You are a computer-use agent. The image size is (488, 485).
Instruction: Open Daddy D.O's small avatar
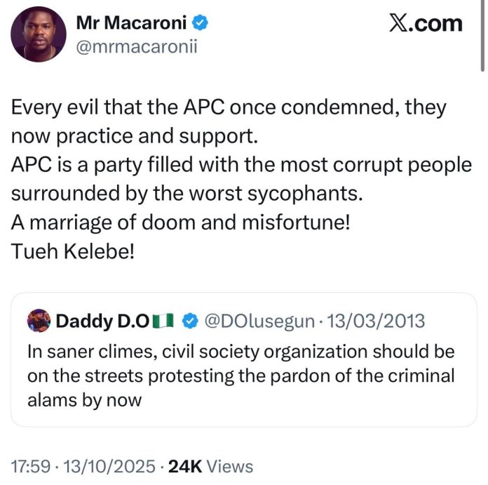pos(38,321)
